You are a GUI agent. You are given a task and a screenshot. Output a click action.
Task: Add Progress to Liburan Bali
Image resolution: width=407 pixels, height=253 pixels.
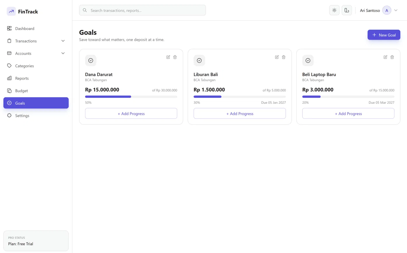coord(240,113)
